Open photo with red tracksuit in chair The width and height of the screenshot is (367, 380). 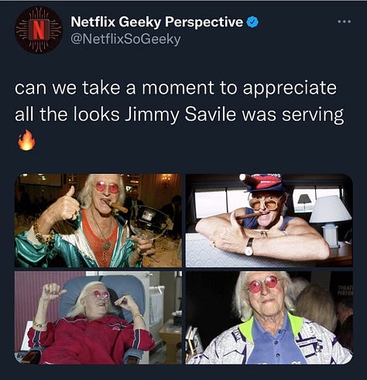coord(98,317)
